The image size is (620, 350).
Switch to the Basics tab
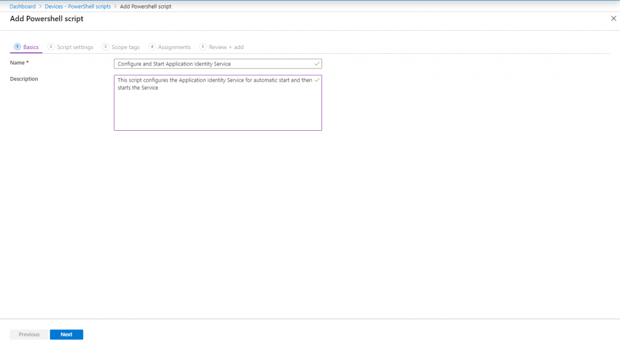(31, 47)
